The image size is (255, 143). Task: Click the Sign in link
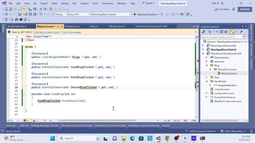coord(216,3)
